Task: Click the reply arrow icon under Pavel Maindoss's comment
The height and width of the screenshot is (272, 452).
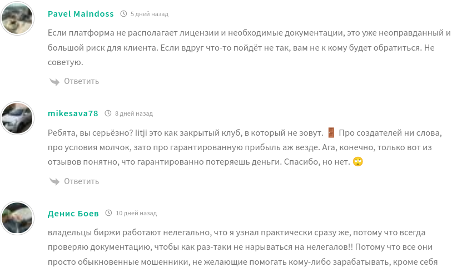Action: pos(54,82)
